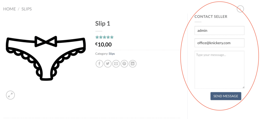
Task: Click the product image of the slip
Action: pos(46,58)
